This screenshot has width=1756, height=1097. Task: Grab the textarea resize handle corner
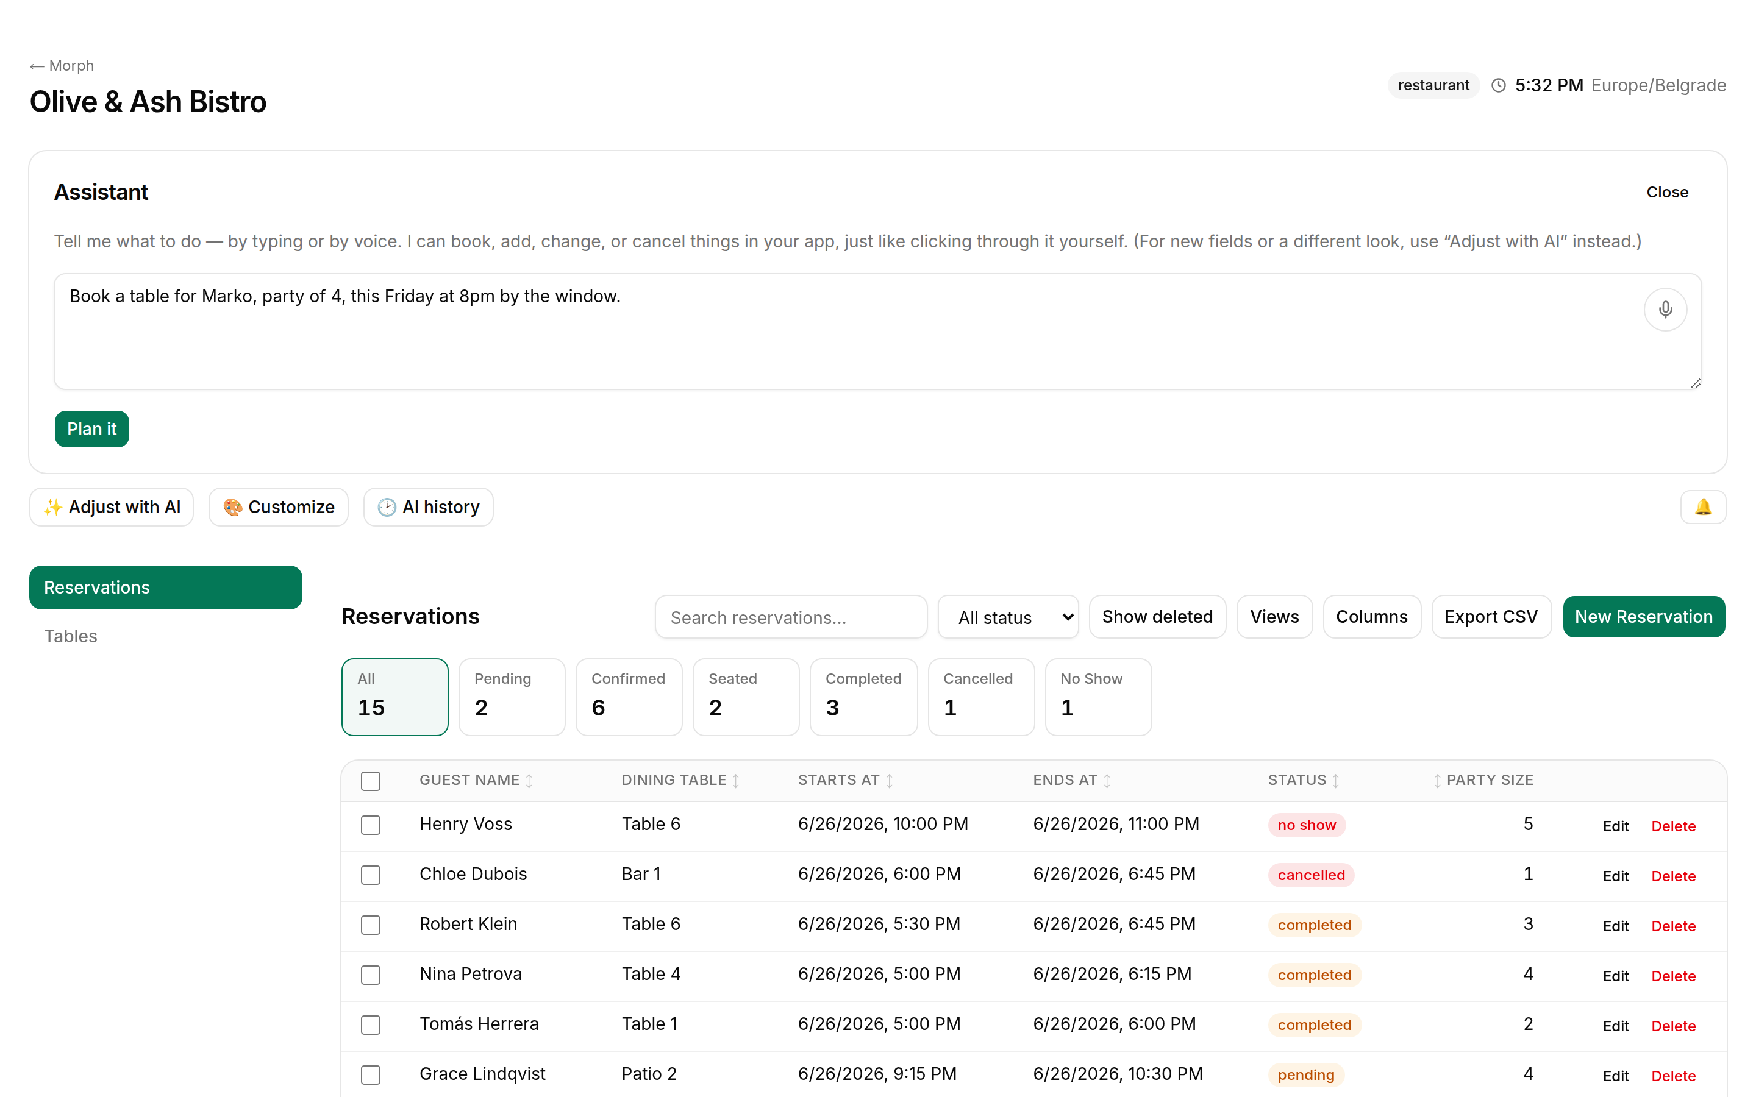coord(1695,383)
